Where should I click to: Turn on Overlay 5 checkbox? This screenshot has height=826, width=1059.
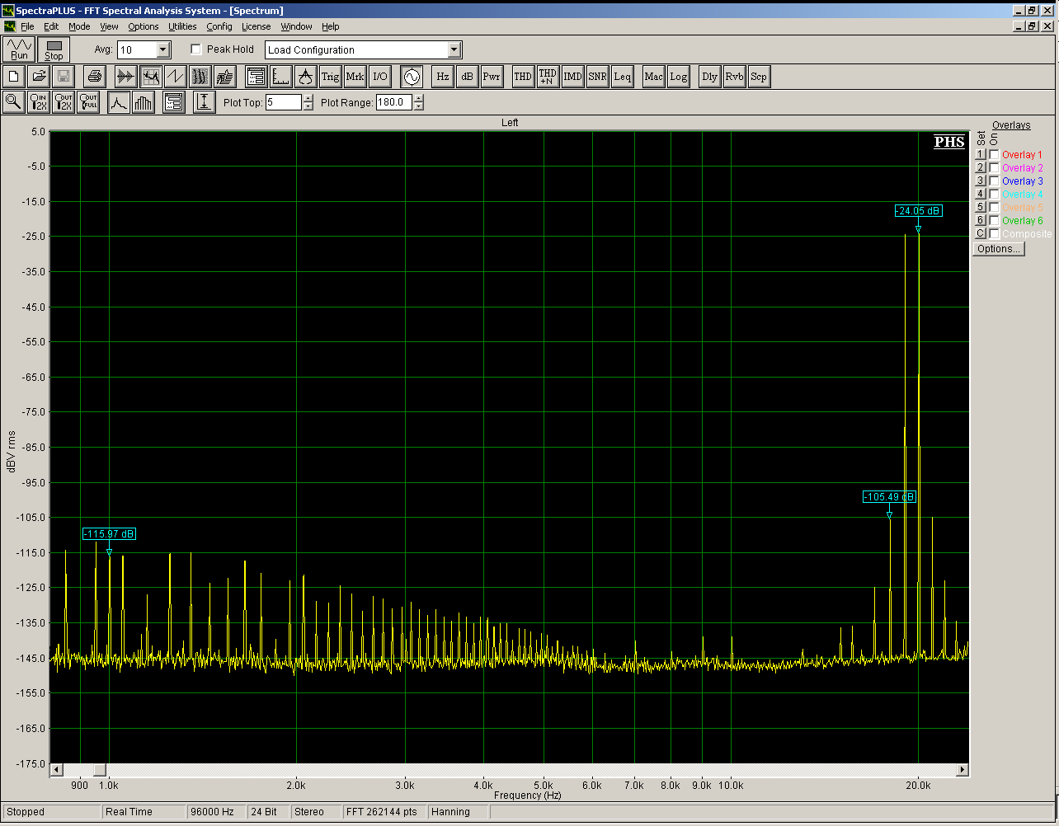[995, 208]
